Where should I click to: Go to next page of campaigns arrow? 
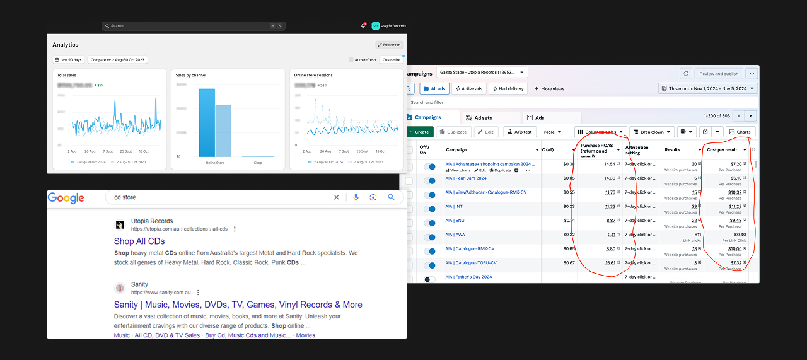[x=750, y=116]
